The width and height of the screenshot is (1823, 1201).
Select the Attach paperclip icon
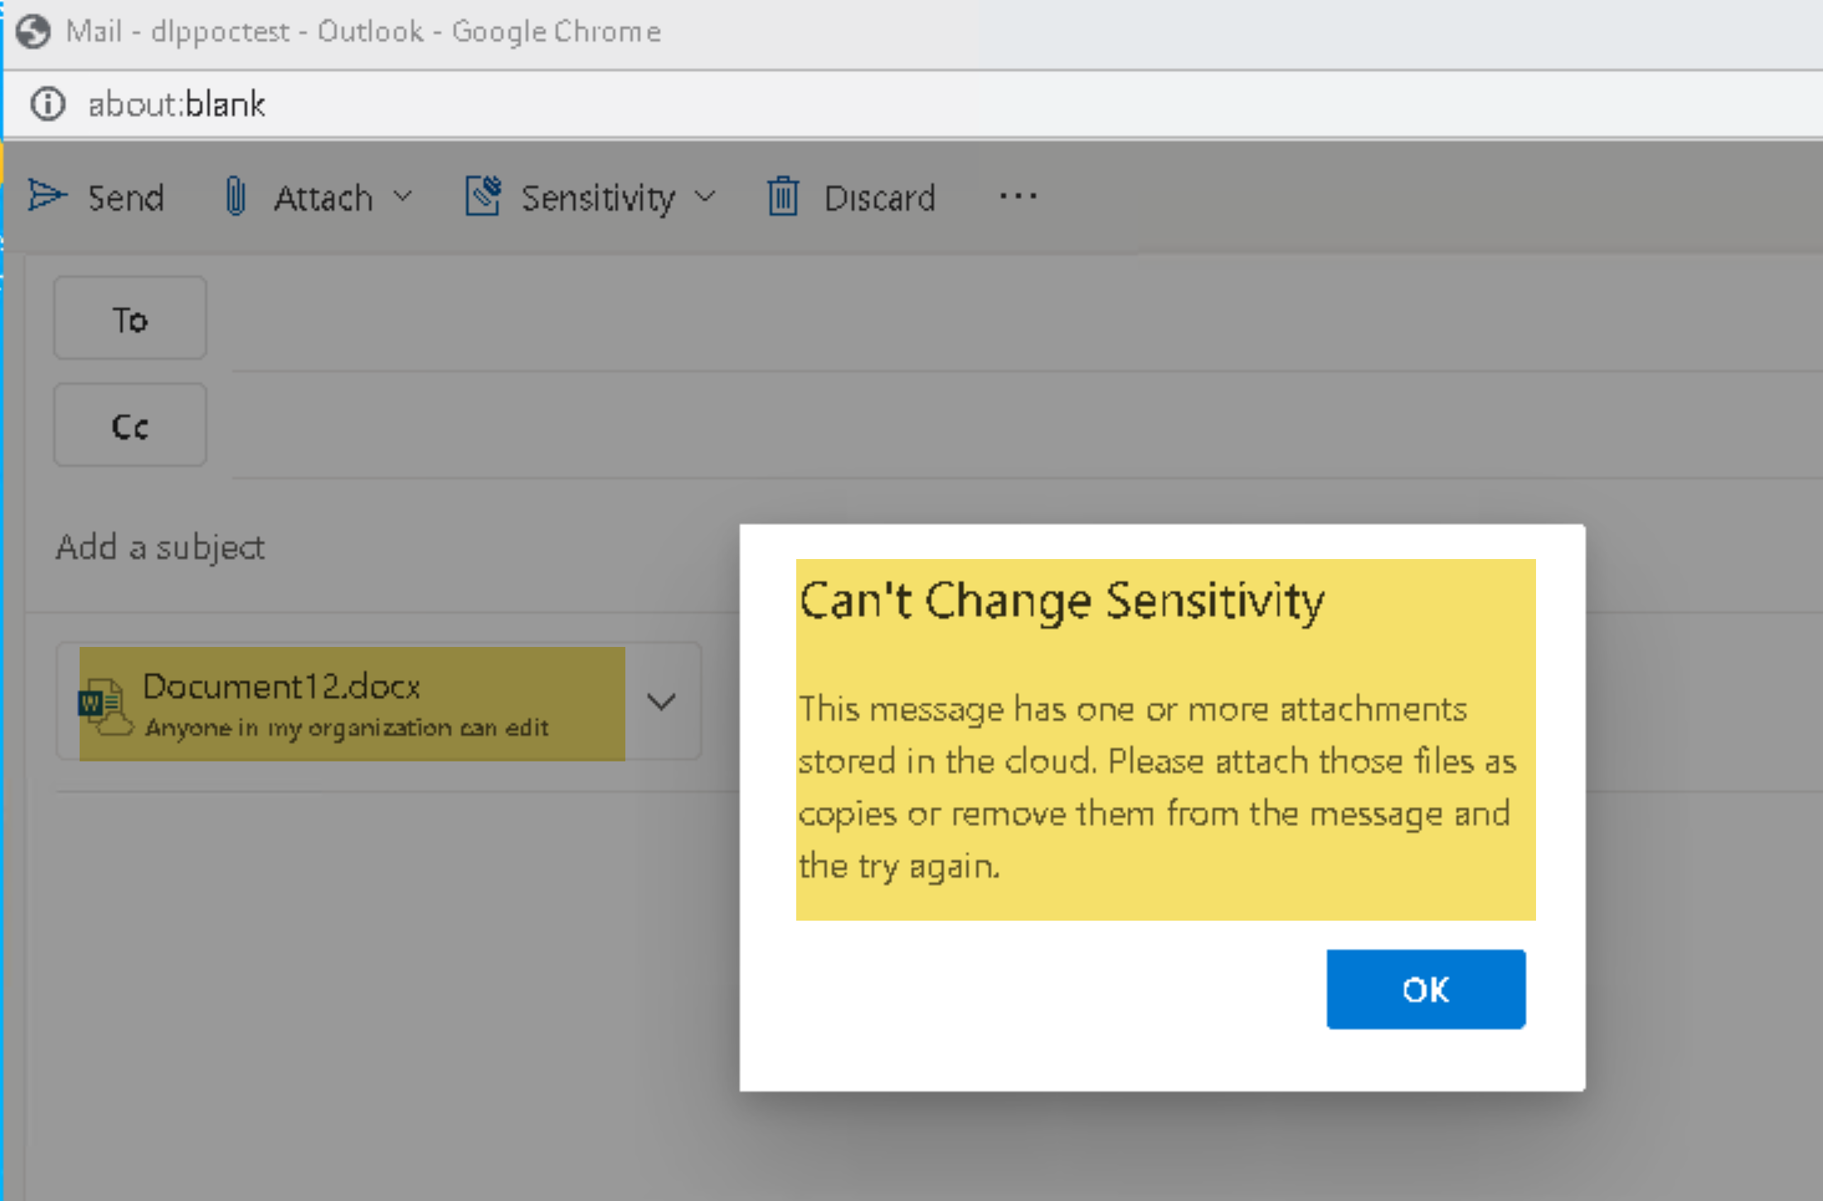click(235, 197)
